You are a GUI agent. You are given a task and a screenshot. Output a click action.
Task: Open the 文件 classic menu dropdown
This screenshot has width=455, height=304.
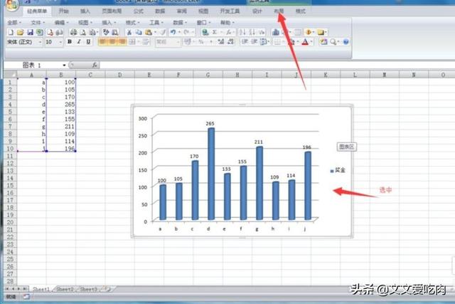point(38,22)
